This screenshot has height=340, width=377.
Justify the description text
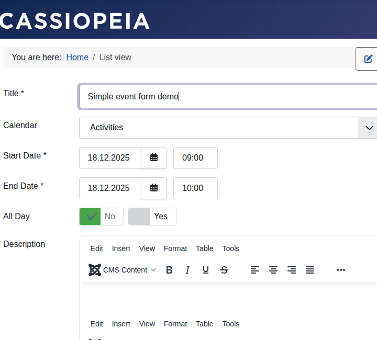[310, 270]
